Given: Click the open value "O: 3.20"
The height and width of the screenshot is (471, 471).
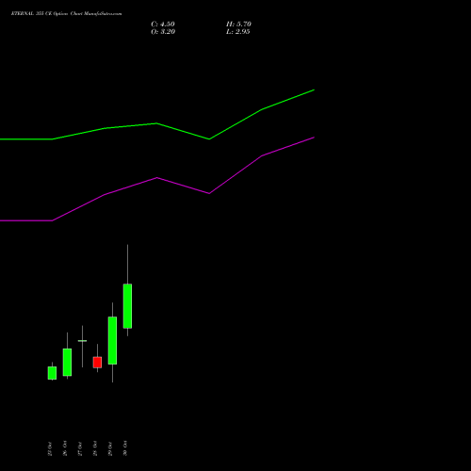Looking at the screenshot, I should point(163,32).
